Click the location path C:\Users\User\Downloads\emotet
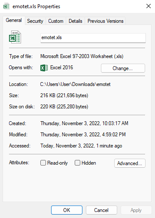155x218 pixels. (75, 84)
